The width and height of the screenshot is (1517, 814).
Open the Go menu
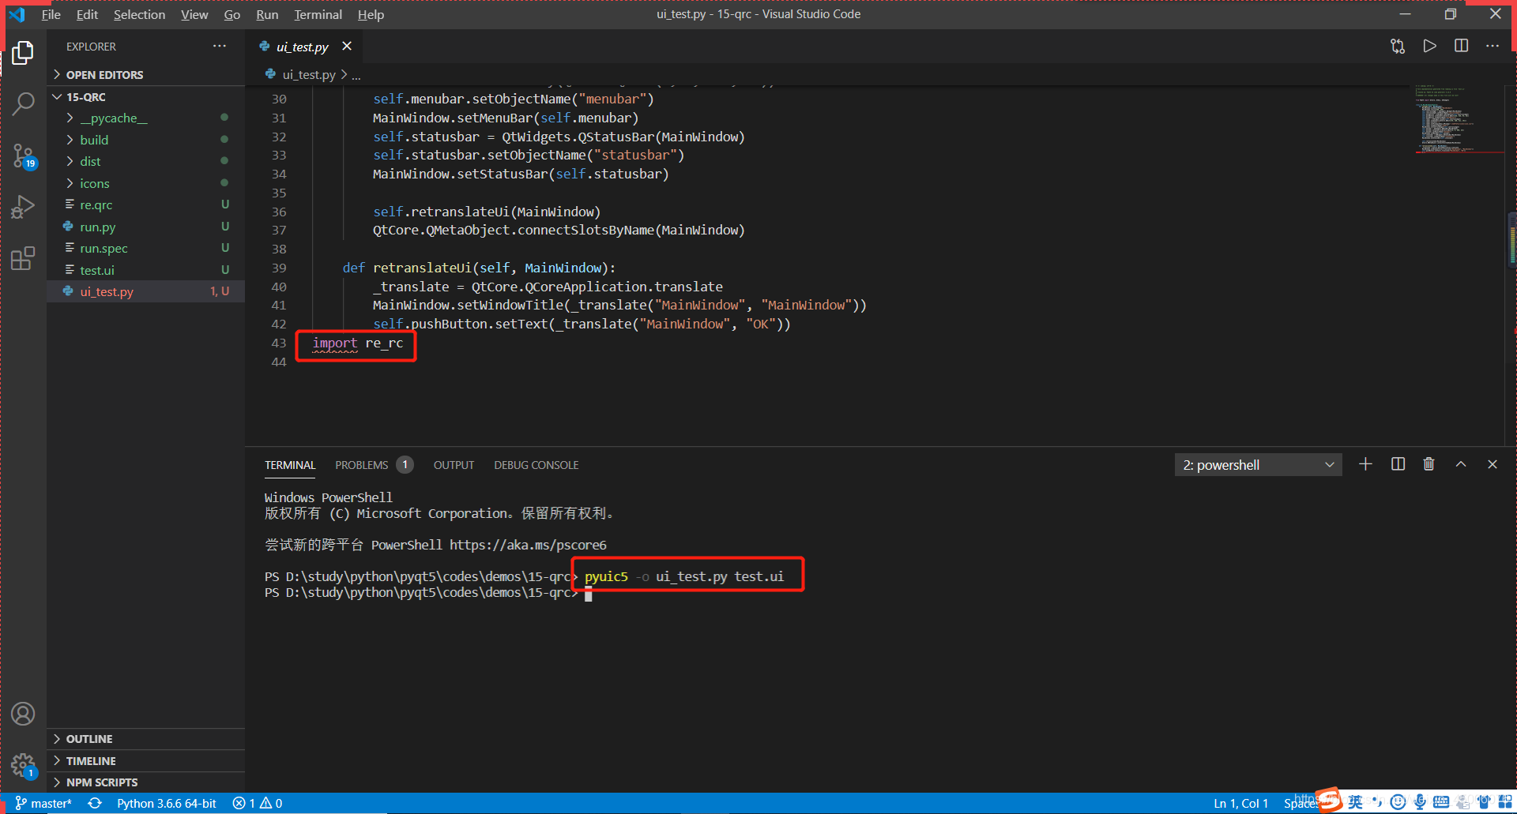tap(232, 14)
